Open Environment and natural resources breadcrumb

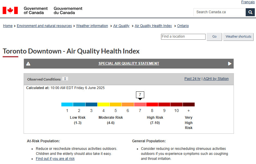(44, 26)
